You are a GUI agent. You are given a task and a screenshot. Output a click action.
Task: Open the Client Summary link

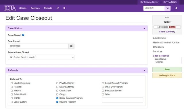coord(167,32)
